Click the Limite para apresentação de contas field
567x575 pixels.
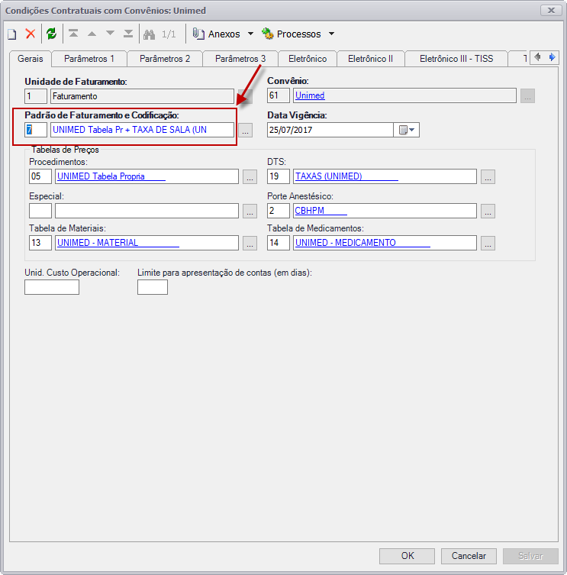click(153, 287)
